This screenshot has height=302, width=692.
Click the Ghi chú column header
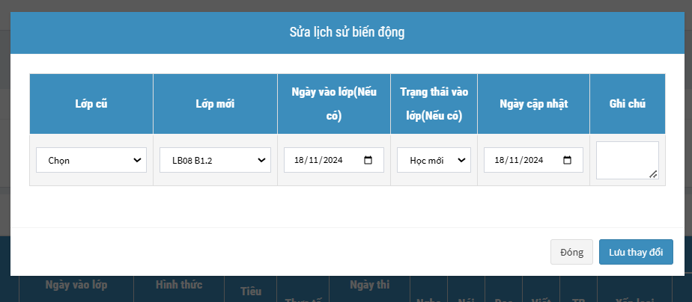point(628,104)
